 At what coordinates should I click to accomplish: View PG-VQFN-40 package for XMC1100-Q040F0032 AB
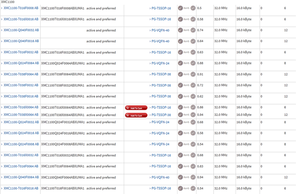pos(160,30)
